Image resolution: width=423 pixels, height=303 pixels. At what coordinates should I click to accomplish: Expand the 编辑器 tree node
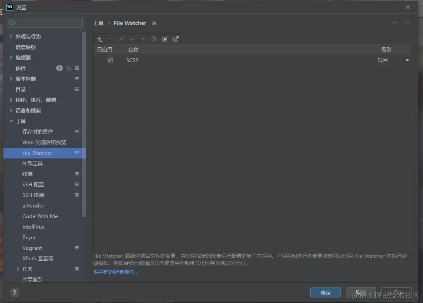click(11, 57)
